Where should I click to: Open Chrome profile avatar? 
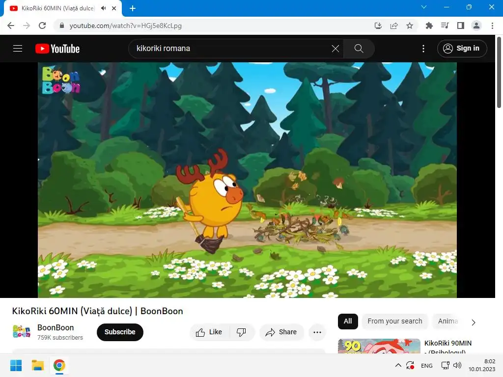[476, 26]
